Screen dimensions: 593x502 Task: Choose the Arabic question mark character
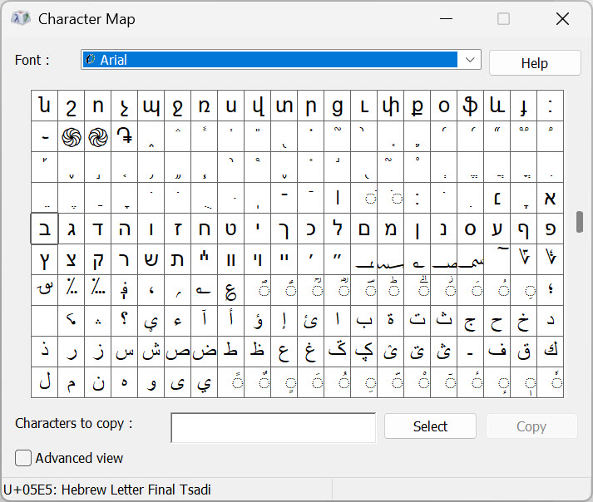coord(125,320)
